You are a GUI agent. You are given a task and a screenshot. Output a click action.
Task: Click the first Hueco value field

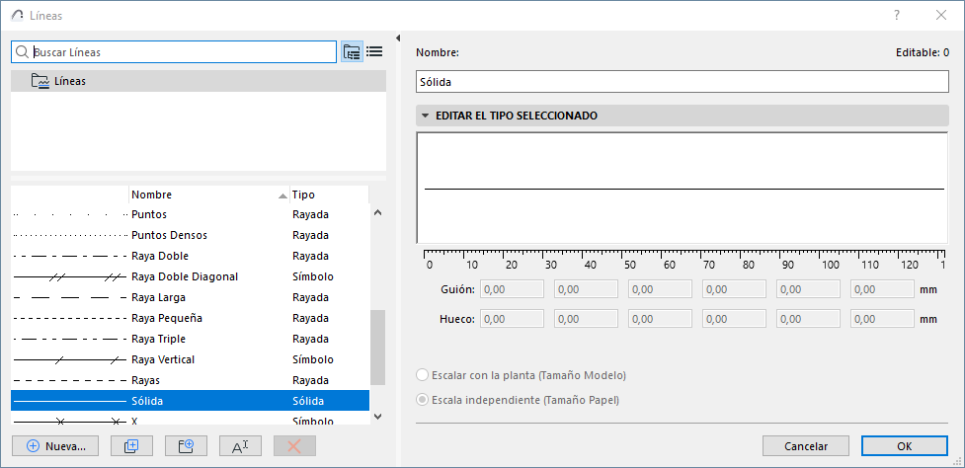512,319
